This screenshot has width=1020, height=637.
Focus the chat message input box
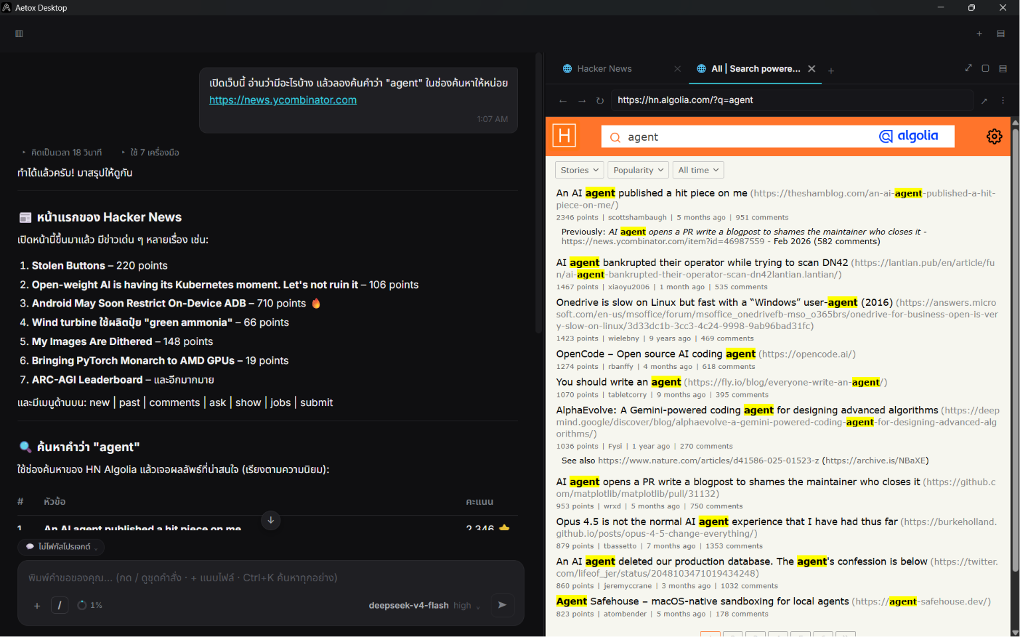(271, 578)
